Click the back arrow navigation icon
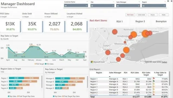Screen dimensions: 173x98 168,1
